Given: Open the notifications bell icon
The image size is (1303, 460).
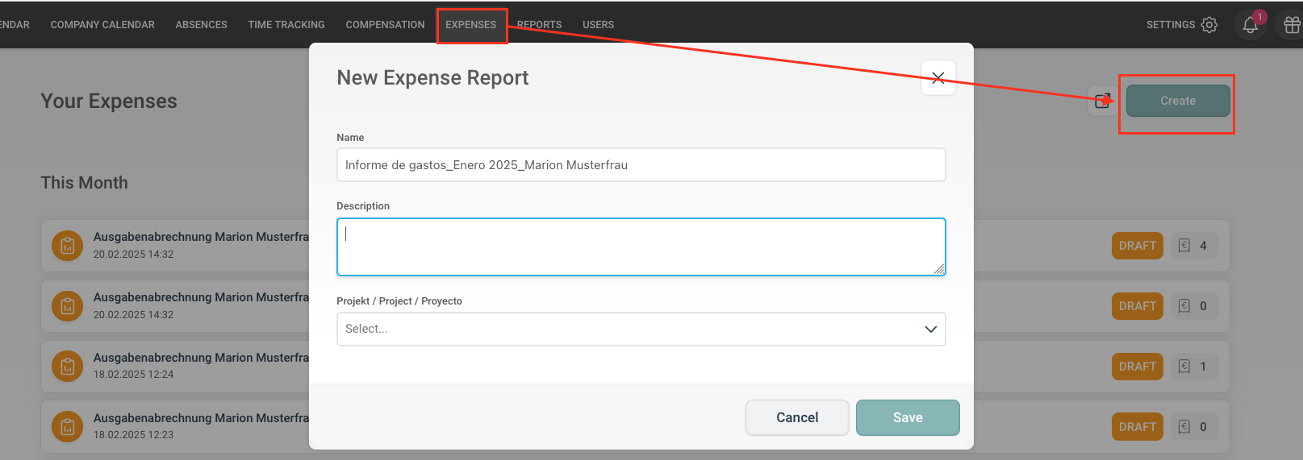Looking at the screenshot, I should pos(1250,25).
